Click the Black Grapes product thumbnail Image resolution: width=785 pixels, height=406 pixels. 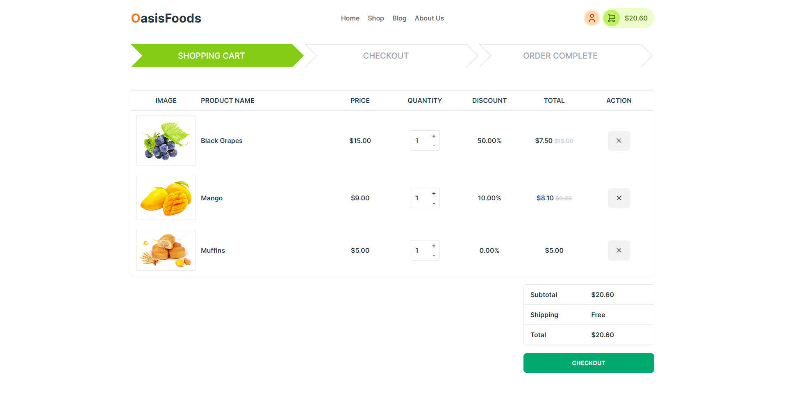[x=166, y=141]
